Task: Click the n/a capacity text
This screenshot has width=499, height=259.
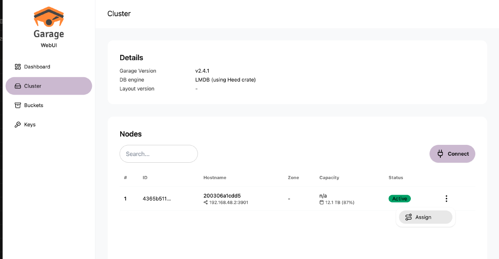Action: pyautogui.click(x=323, y=195)
